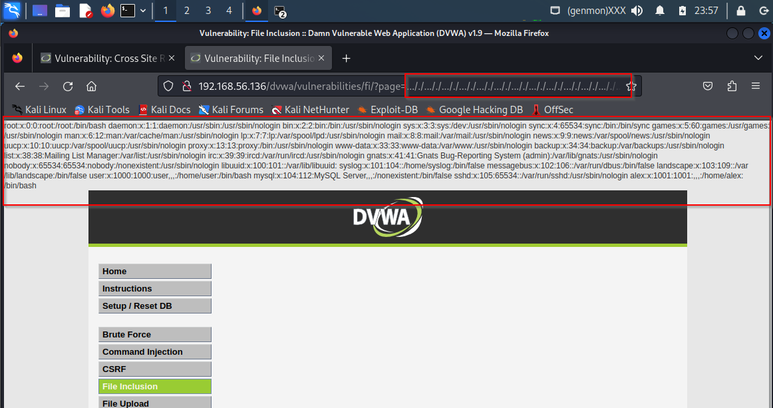Screen dimensions: 773x408
Task: Open a new browser tab
Action: point(346,58)
